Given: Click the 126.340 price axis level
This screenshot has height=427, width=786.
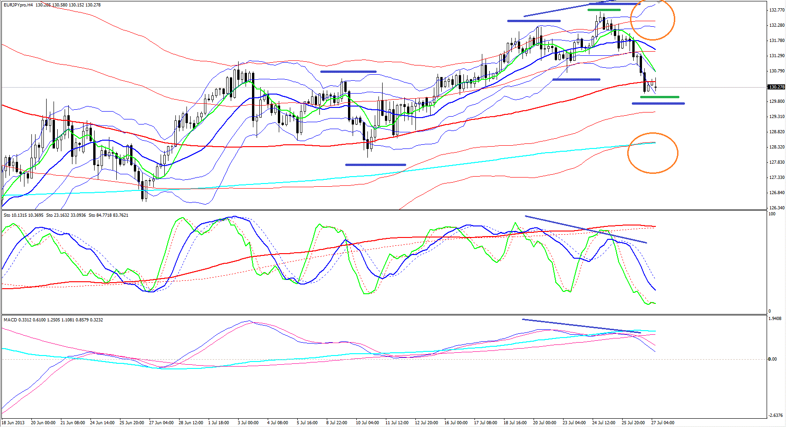Looking at the screenshot, I should point(776,208).
